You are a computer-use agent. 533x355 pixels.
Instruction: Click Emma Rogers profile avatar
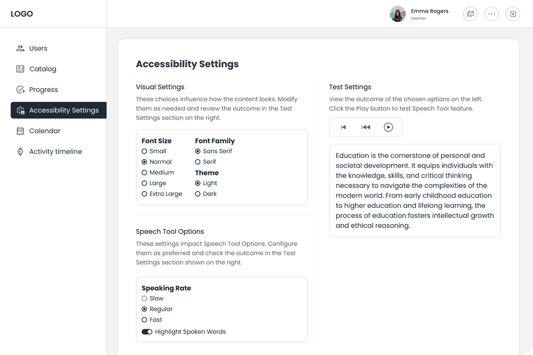398,14
